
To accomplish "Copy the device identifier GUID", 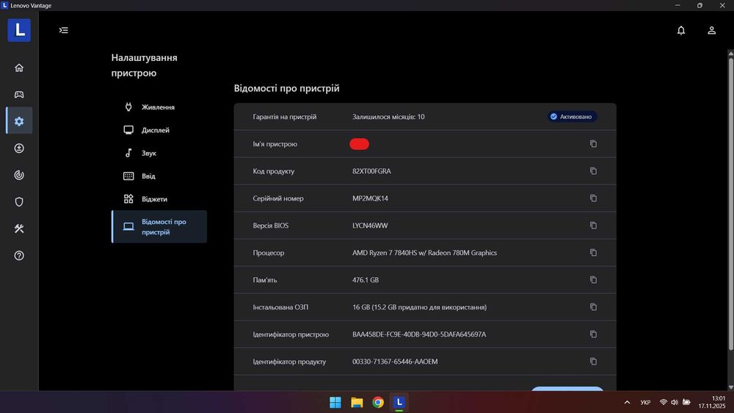I will pyautogui.click(x=593, y=334).
